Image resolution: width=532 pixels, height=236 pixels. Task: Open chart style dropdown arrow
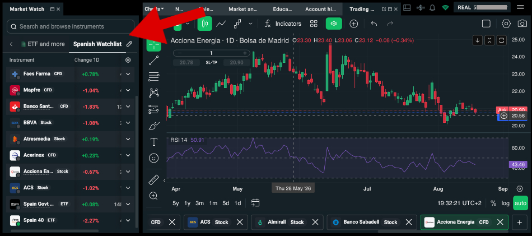[x=250, y=24]
